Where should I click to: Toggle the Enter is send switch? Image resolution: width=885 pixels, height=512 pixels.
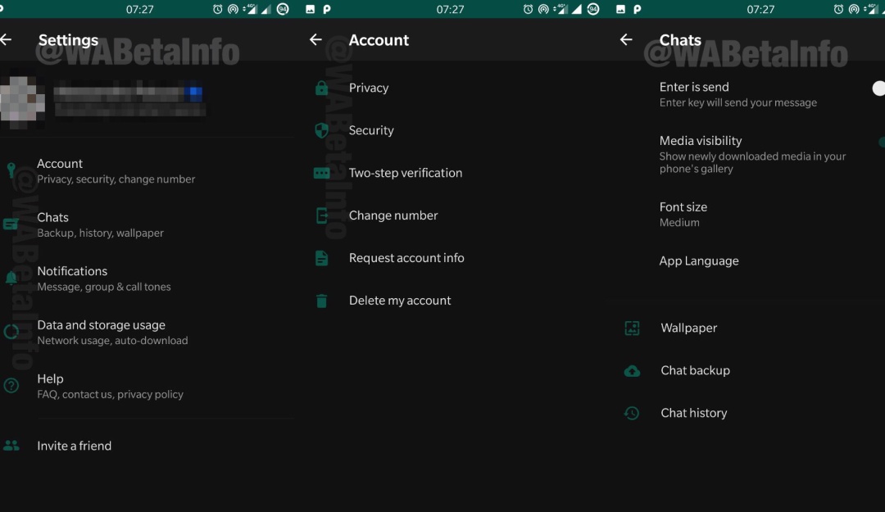[x=878, y=88]
